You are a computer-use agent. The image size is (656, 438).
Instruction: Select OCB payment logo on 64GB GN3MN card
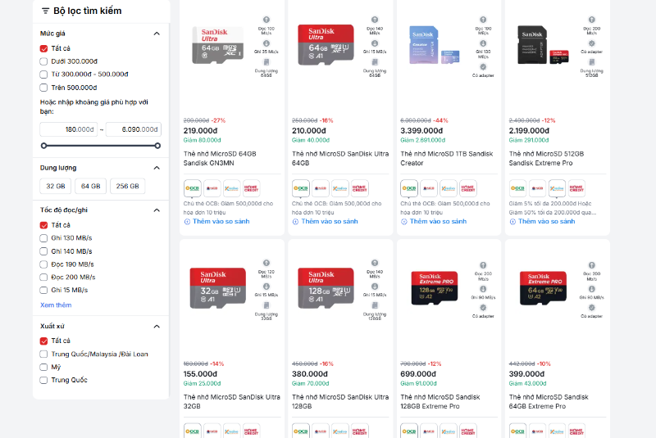(x=193, y=188)
